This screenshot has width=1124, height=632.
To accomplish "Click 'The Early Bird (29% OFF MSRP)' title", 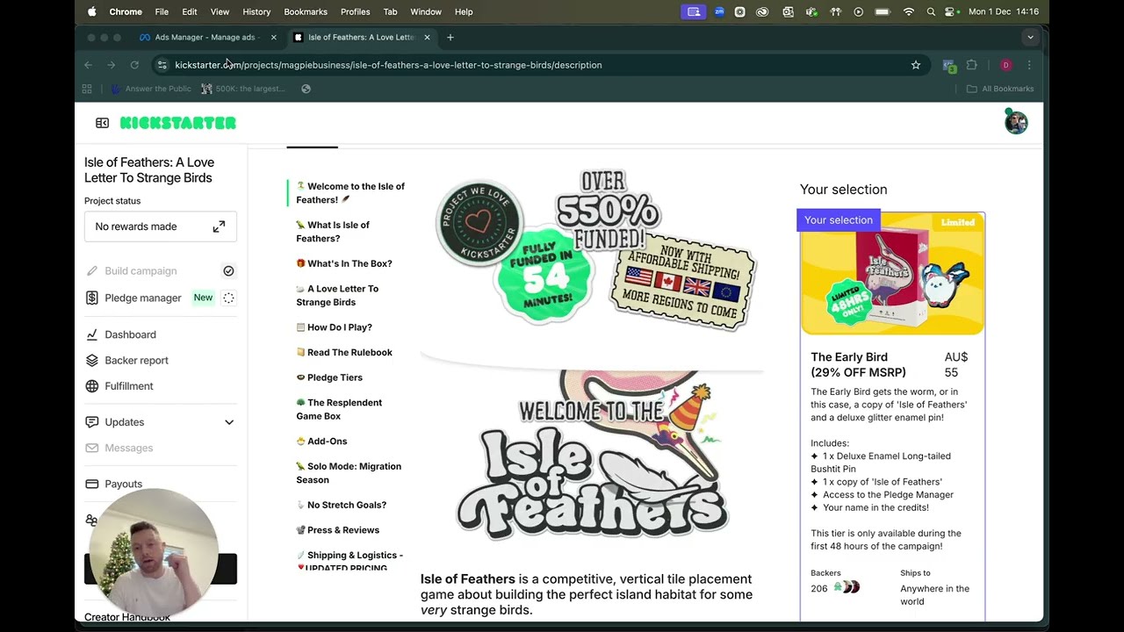I will click(858, 364).
